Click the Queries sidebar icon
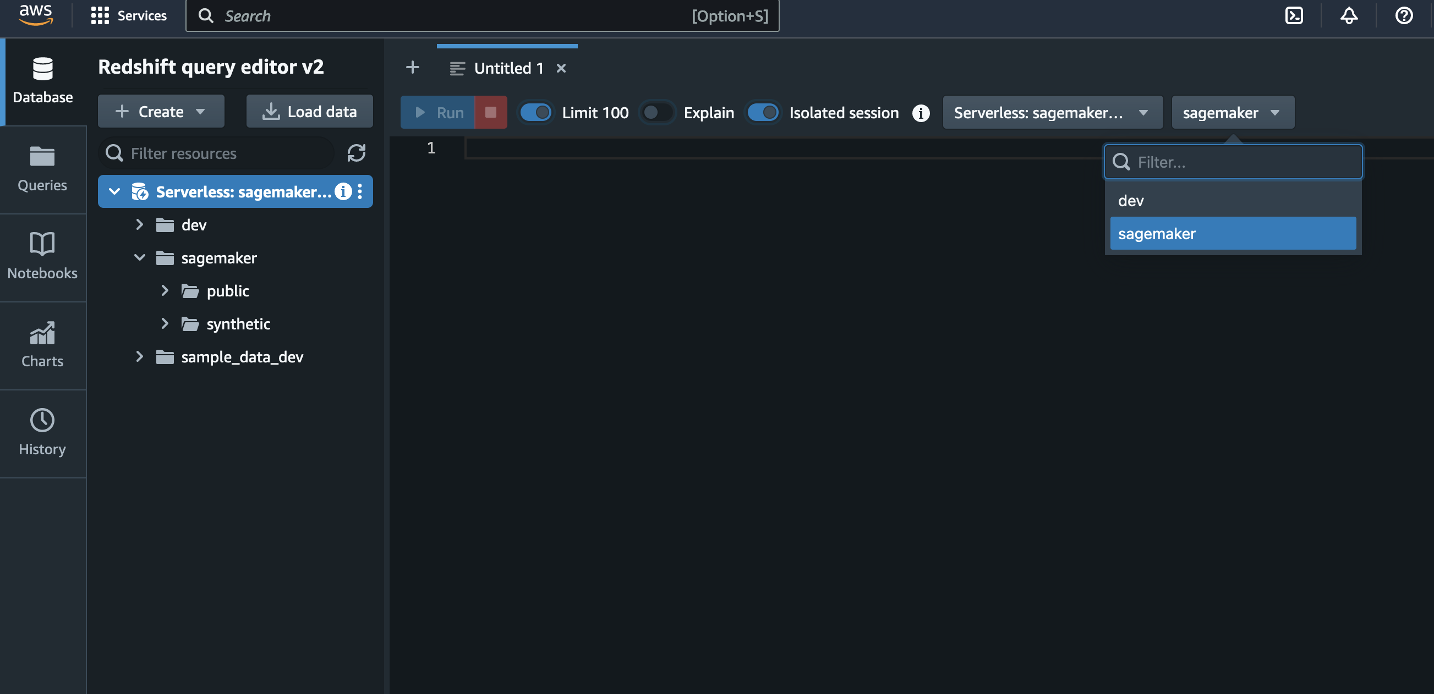 pos(42,169)
